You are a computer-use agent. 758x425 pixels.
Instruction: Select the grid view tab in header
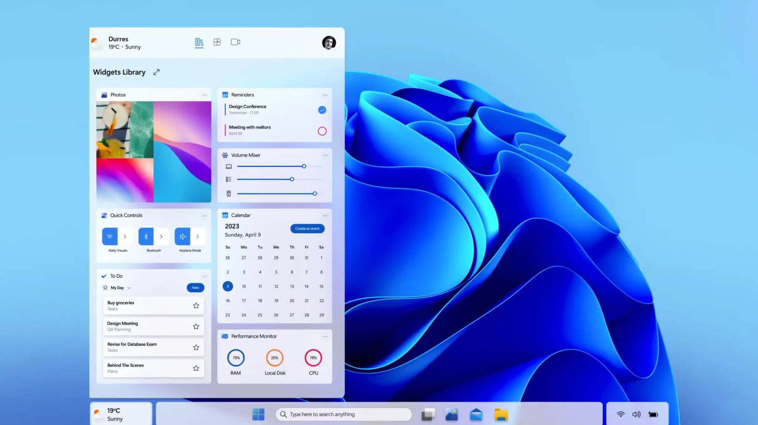click(217, 42)
